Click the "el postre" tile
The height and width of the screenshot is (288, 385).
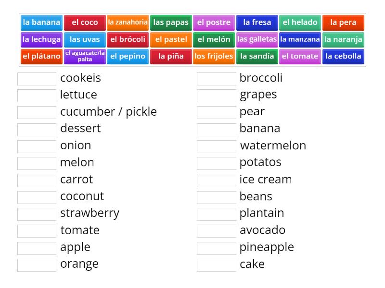tap(214, 22)
